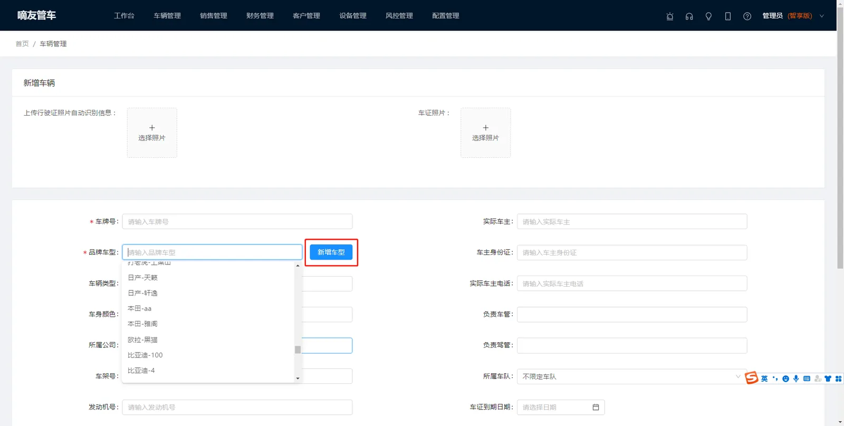Screen dimensions: 844x426
Task: Toggle the Sogou 英 language mode
Action: 764,378
